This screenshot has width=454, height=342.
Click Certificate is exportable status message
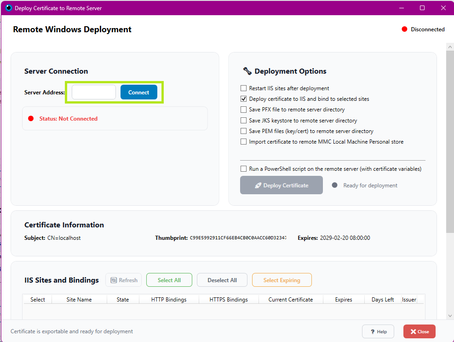point(72,331)
